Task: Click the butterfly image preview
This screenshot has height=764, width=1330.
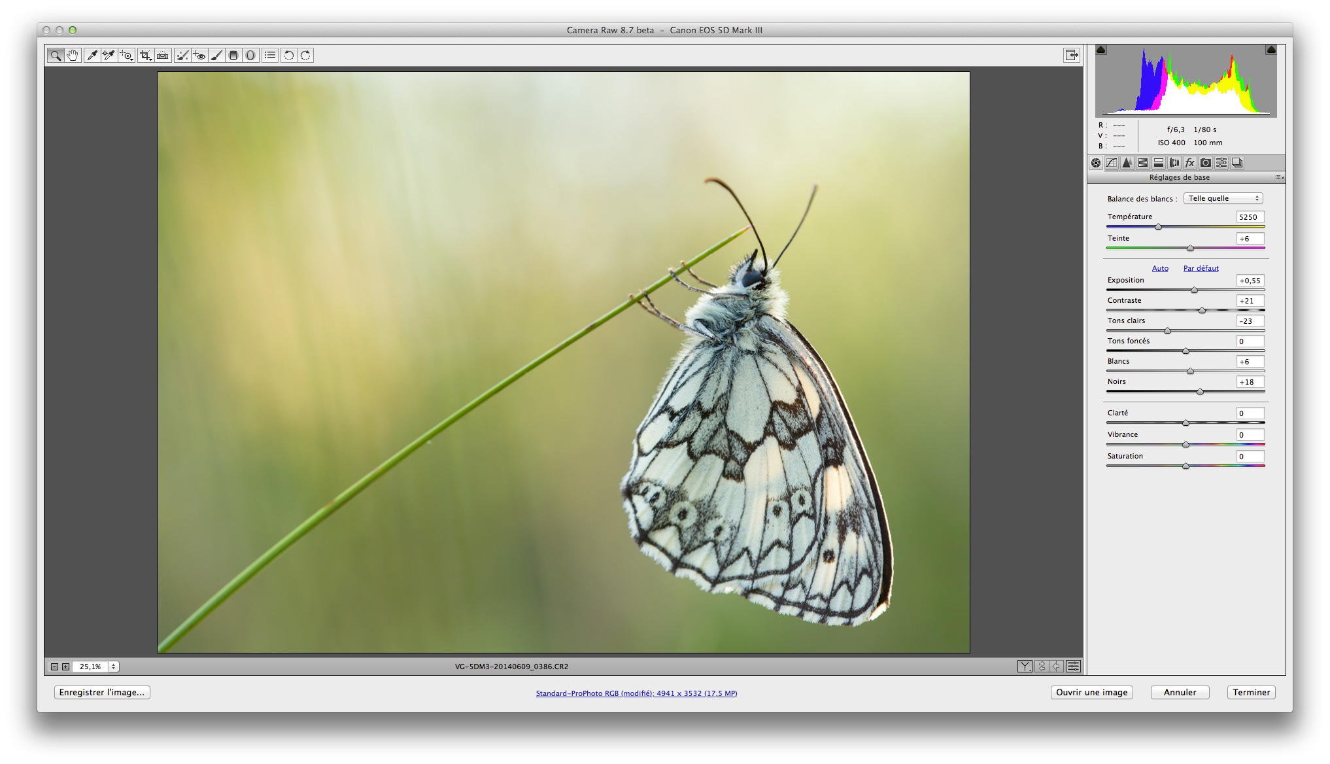Action: 564,362
